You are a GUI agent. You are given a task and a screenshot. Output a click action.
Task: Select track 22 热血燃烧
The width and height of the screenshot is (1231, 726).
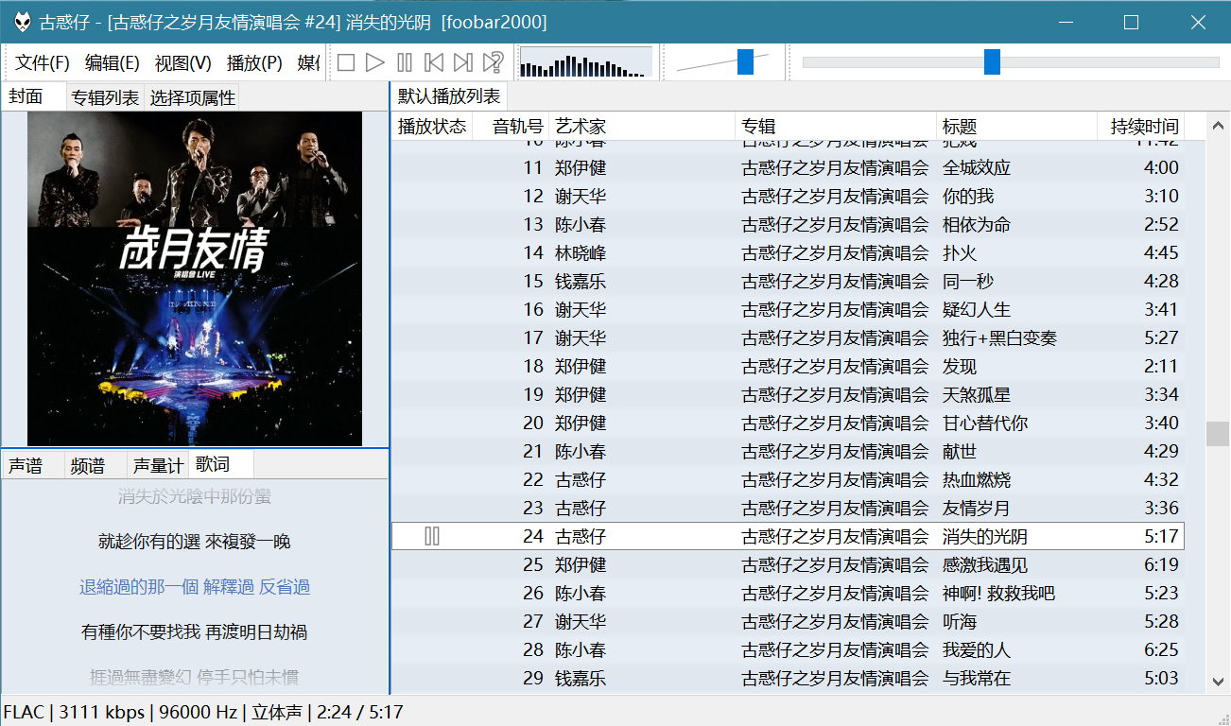pyautogui.click(x=788, y=479)
